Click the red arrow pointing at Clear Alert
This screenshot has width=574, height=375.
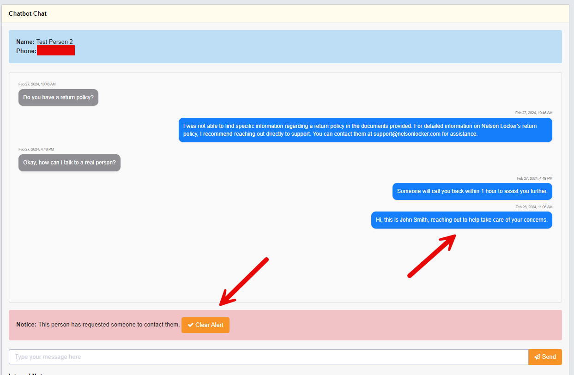244,281
